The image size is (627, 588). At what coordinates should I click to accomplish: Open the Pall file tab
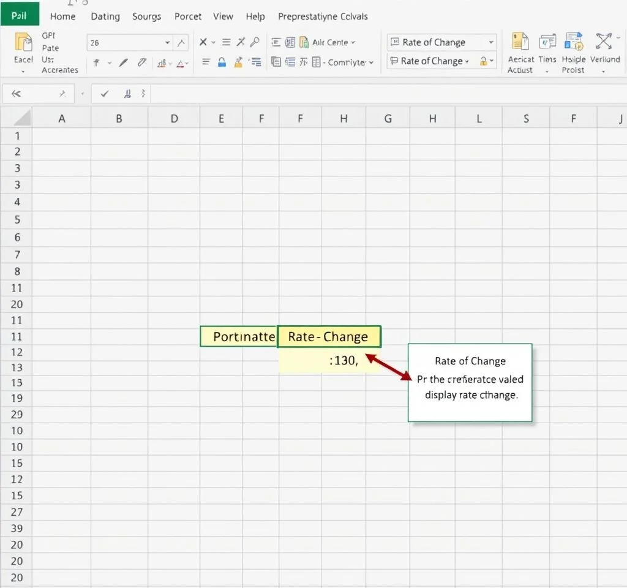pyautogui.click(x=20, y=15)
